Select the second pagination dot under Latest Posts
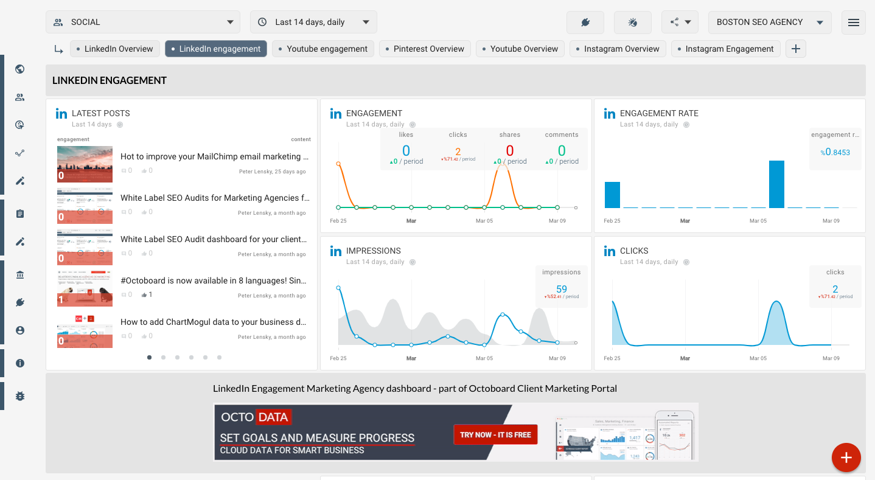This screenshot has width=875, height=480. (164, 358)
